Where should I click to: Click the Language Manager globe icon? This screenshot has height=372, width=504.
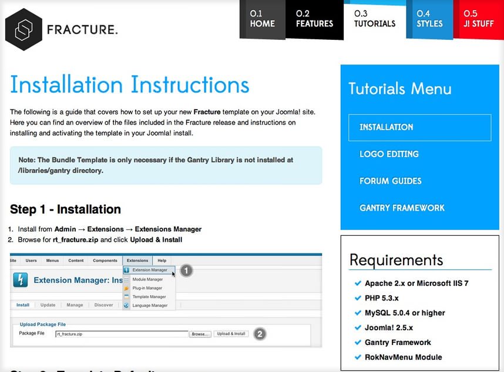pos(126,306)
